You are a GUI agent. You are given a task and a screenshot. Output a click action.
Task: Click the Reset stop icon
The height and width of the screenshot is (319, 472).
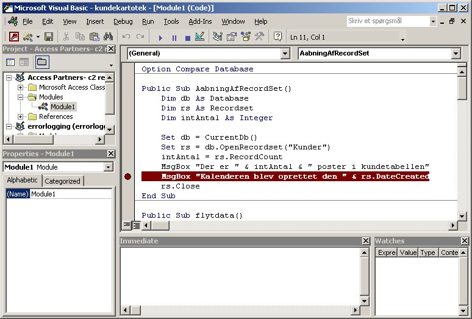(187, 37)
